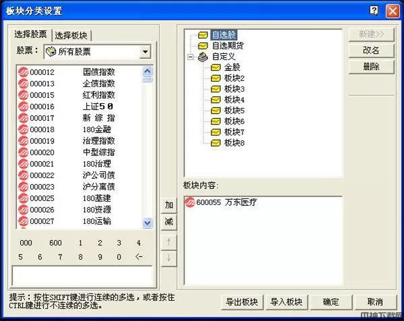The image size is (404, 321).
Task: Click keypad digit 1
Action: click(80, 243)
